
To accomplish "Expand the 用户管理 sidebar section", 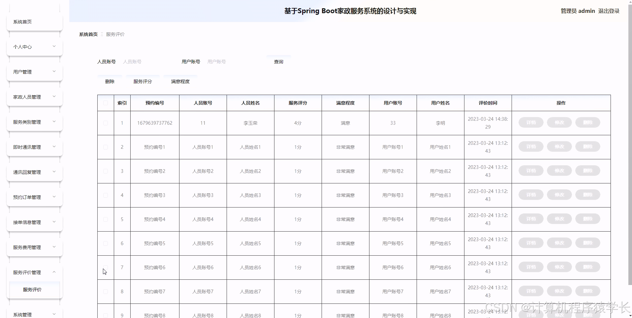I will [x=34, y=72].
